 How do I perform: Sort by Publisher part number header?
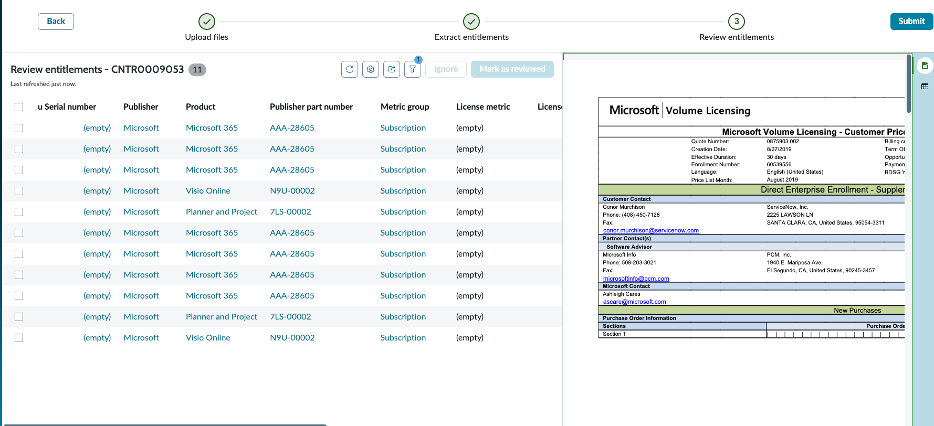311,107
